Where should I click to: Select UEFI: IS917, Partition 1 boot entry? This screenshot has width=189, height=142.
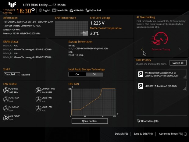point(161,86)
